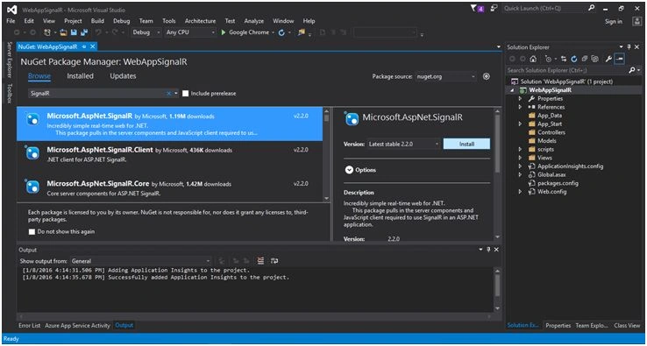This screenshot has height=346, width=647.
Task: Toggle the Preview Selected Items button
Action: tap(619, 59)
